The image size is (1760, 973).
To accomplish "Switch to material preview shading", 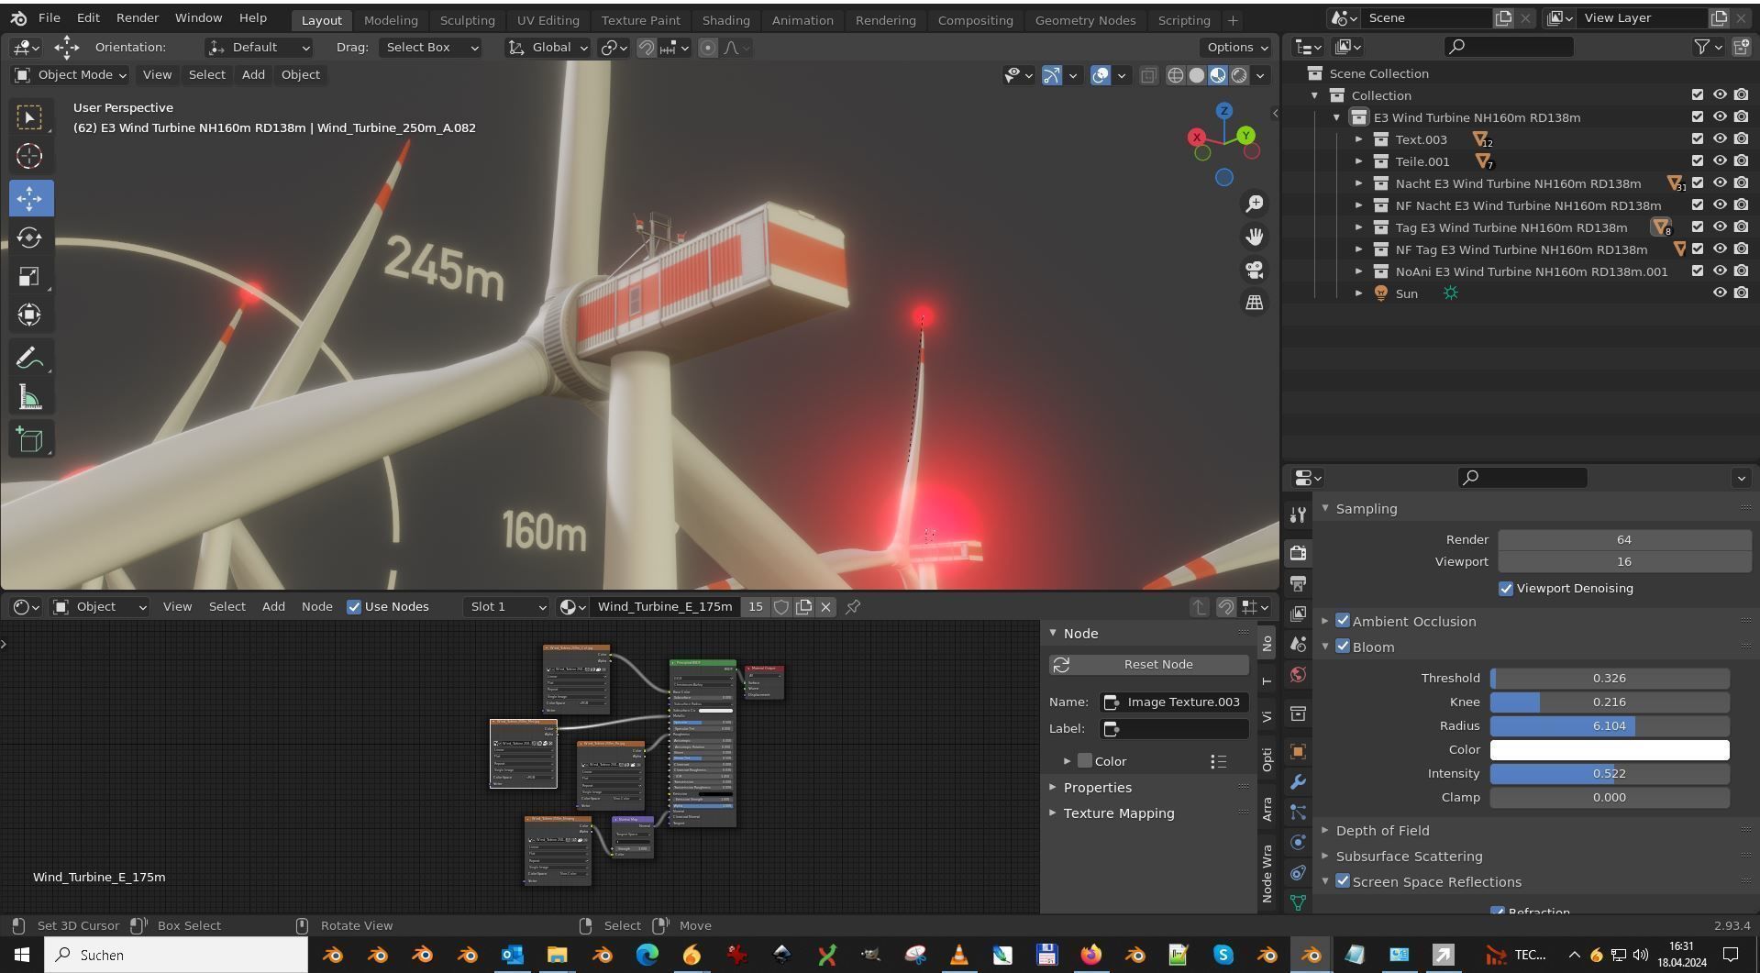I will 1218,75.
